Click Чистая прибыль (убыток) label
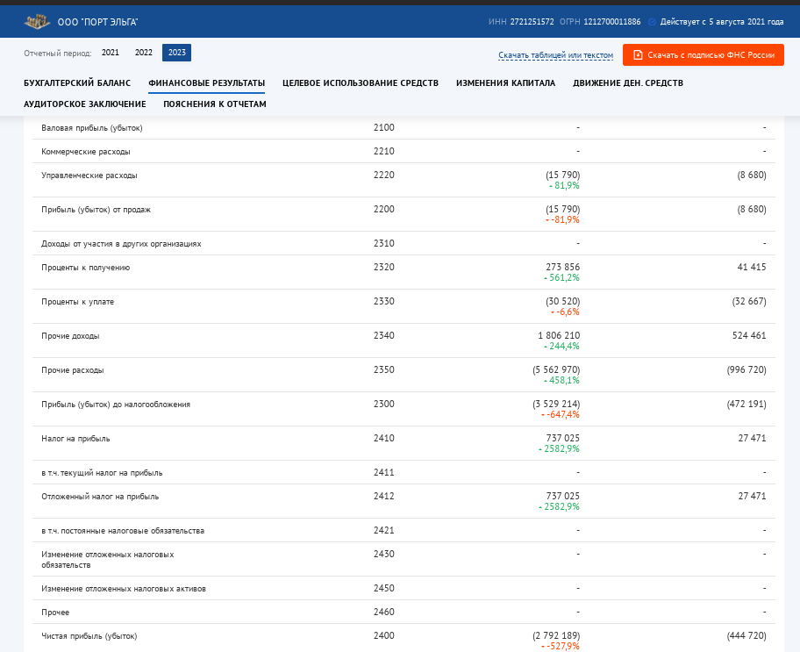The height and width of the screenshot is (652, 800). 89,636
